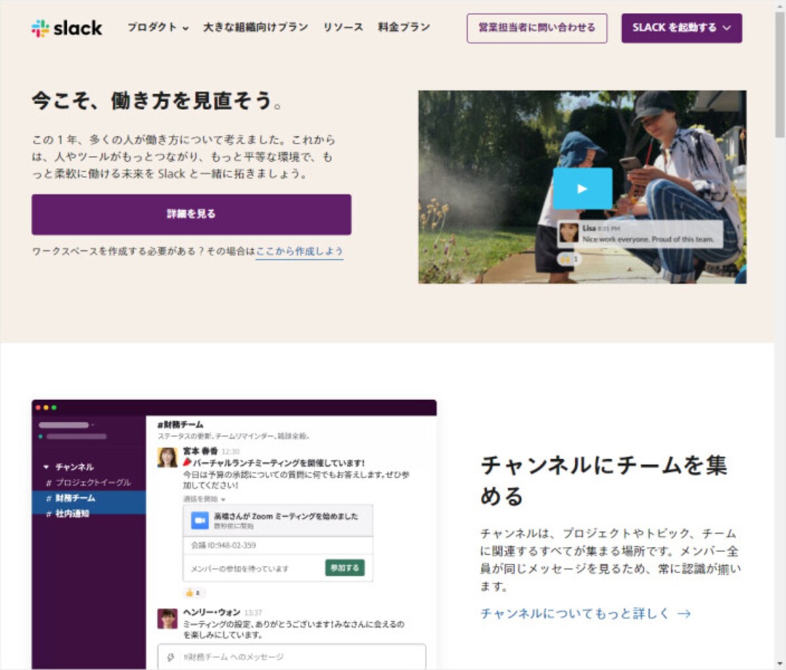Click the green 参加する button

[x=345, y=568]
